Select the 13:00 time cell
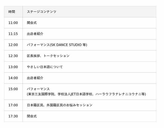Viewport: 164px width, 128px height. coord(13,67)
